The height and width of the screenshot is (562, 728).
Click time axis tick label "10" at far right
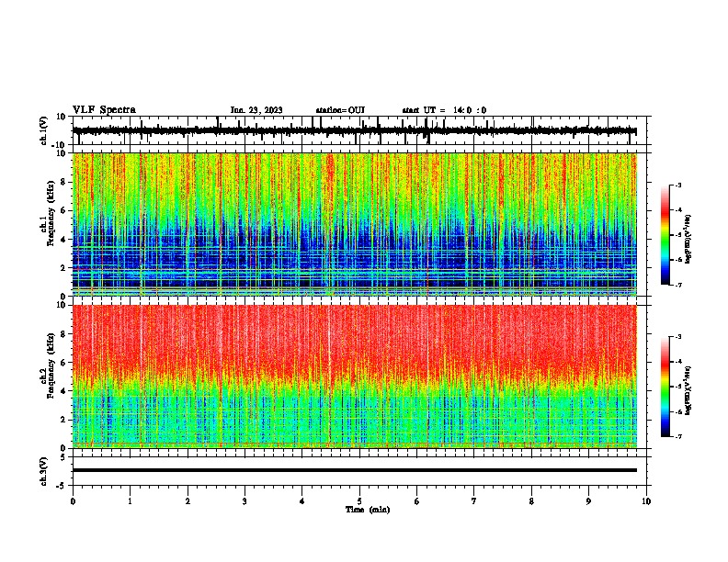646,501
